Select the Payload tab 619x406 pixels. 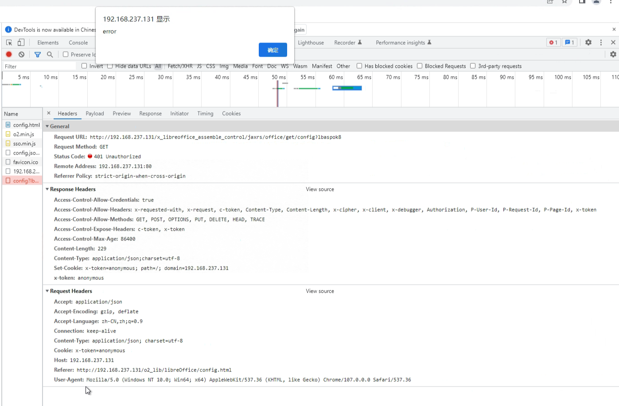click(95, 114)
